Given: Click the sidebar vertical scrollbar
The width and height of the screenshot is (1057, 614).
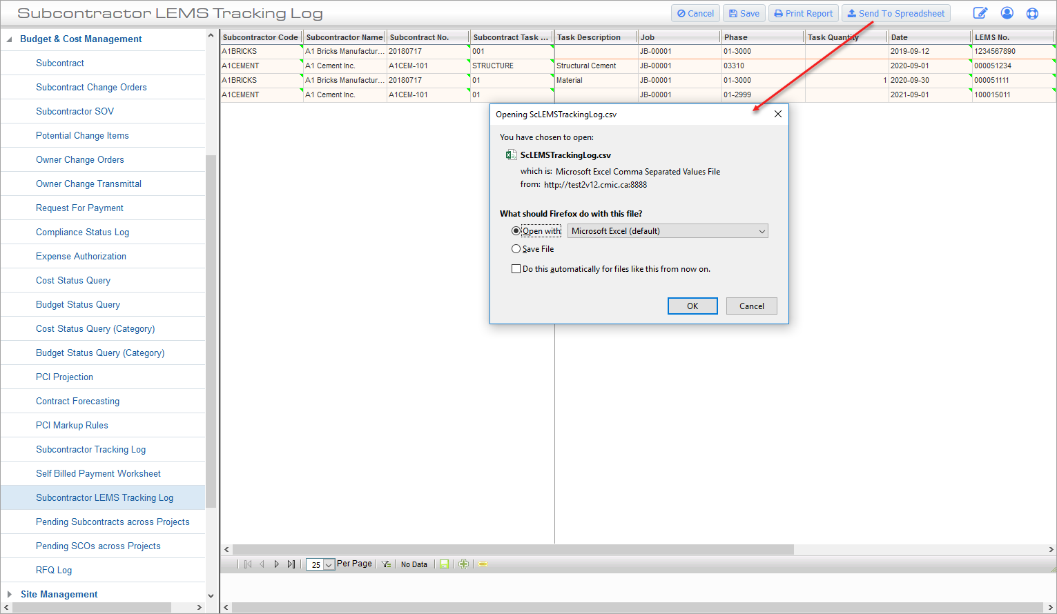Looking at the screenshot, I should click(211, 331).
